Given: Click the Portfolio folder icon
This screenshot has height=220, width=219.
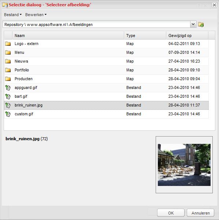Looking at the screenshot, I should tap(8, 70).
